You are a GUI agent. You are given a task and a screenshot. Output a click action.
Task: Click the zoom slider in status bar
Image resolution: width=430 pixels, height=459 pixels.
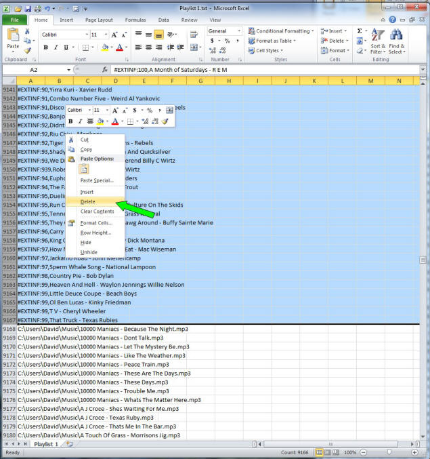[389, 453]
